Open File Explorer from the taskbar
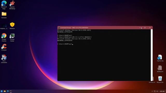Viewport: 166px width, 93px height. click(x=5, y=91)
